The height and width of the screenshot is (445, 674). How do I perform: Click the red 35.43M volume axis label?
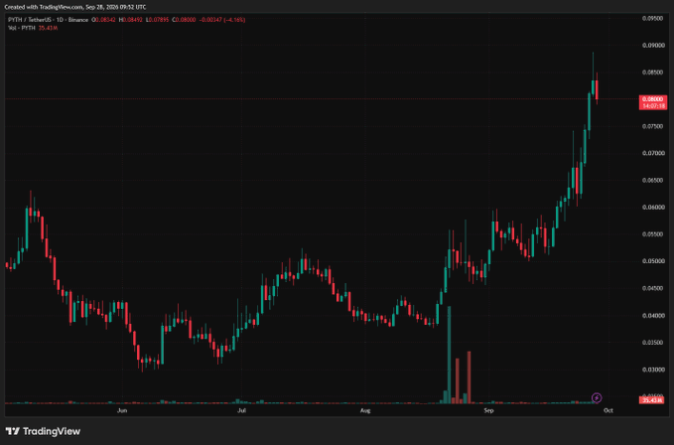point(652,400)
